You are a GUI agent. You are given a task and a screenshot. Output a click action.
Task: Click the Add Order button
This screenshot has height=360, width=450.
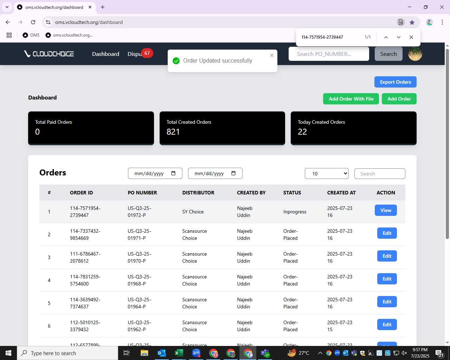point(399,99)
